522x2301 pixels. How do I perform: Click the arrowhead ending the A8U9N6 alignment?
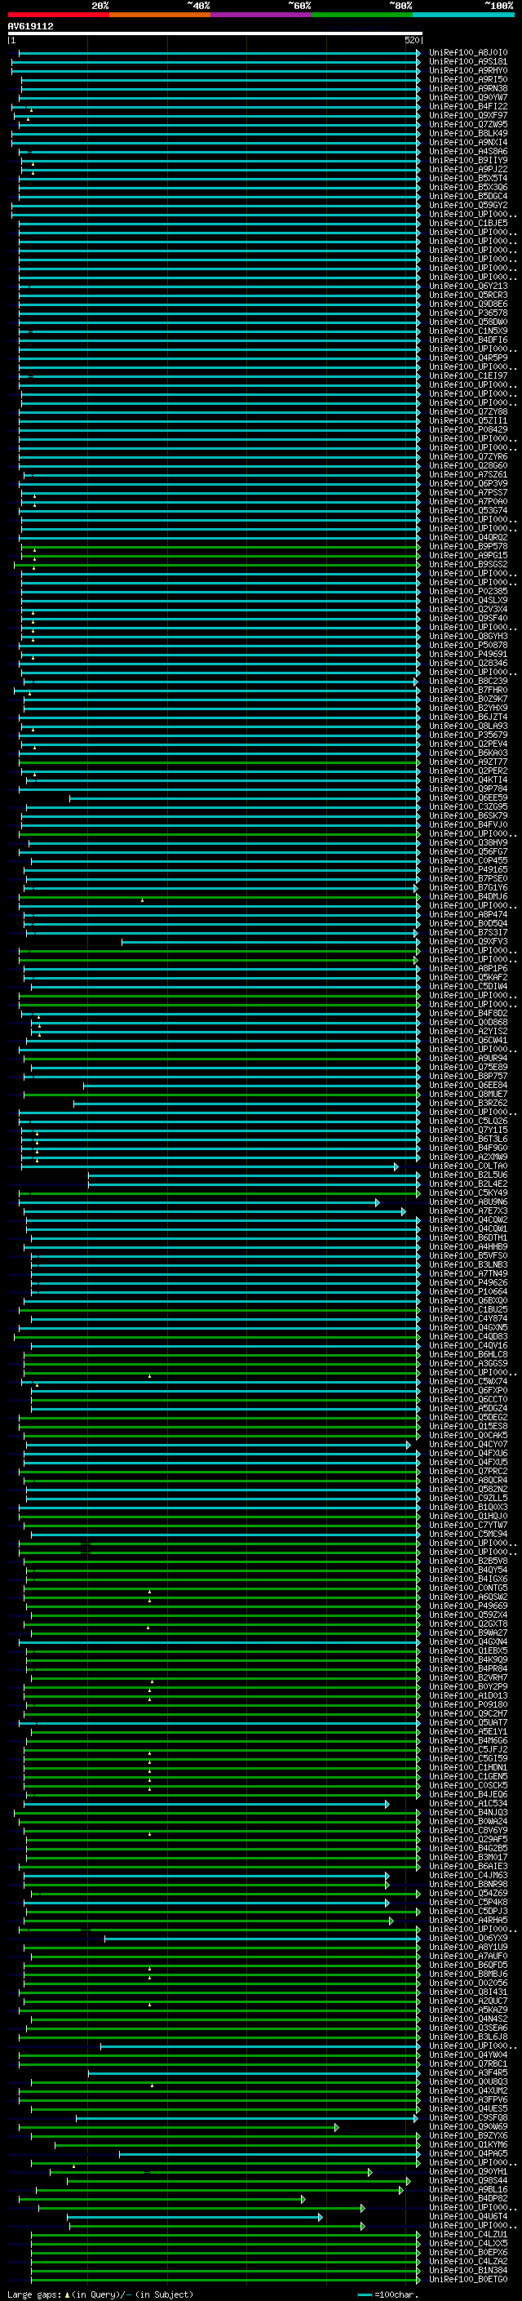[x=378, y=1202]
